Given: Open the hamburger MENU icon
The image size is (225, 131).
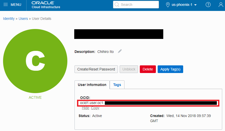Looking at the screenshot, I should 6,5.
